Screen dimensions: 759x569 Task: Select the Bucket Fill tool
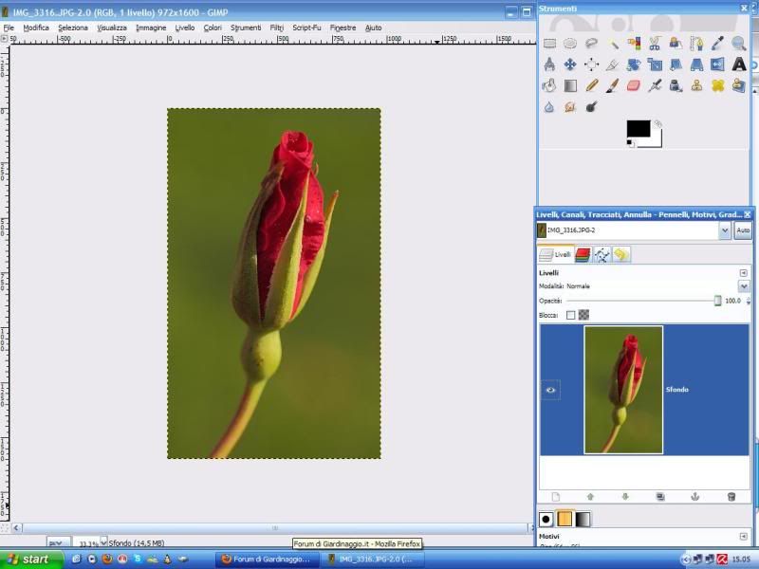[549, 85]
